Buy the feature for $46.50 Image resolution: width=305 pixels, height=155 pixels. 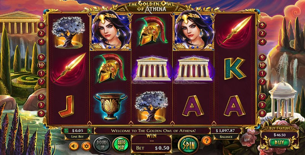pyautogui.click(x=279, y=142)
